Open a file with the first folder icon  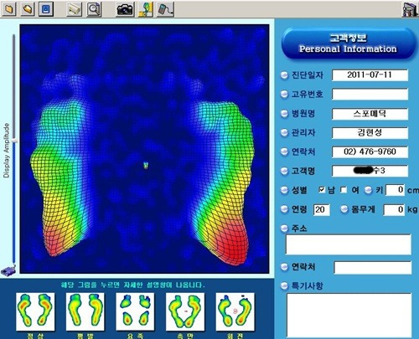9,9
